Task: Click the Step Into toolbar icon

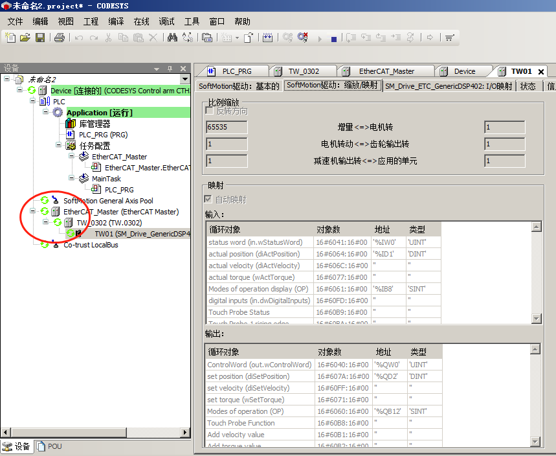Action: tap(366, 38)
